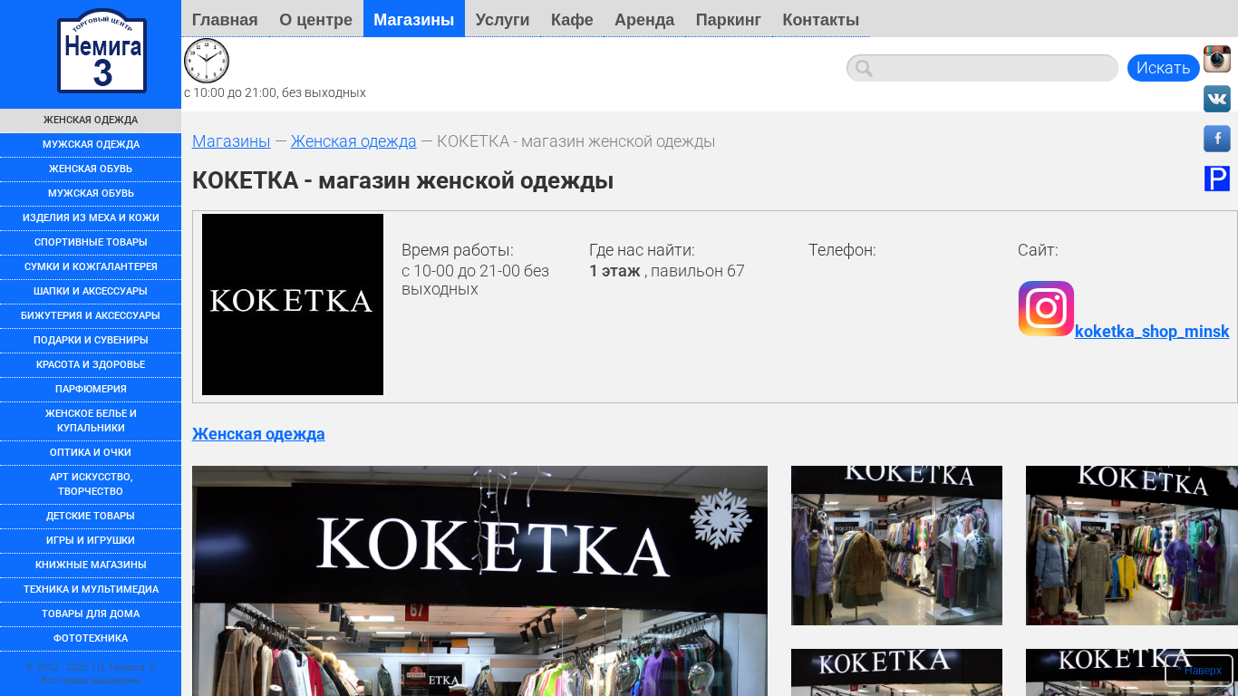The image size is (1238, 696).
Task: Select Подарки и сувениры category
Action: 91,341
